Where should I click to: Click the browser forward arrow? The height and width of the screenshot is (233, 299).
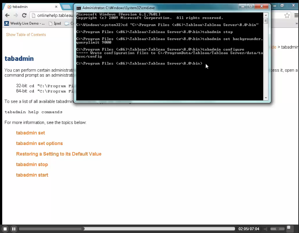[15, 15]
